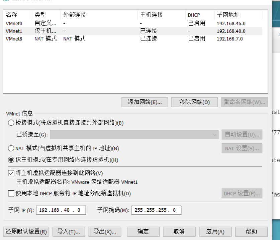Click the Auto Settings (自动设置) button

coord(242,135)
